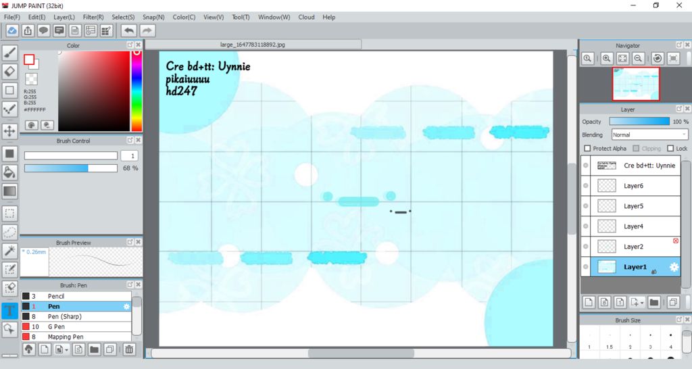Click the Redo arrow in toolbar
This screenshot has width=692, height=369.
coord(147,31)
